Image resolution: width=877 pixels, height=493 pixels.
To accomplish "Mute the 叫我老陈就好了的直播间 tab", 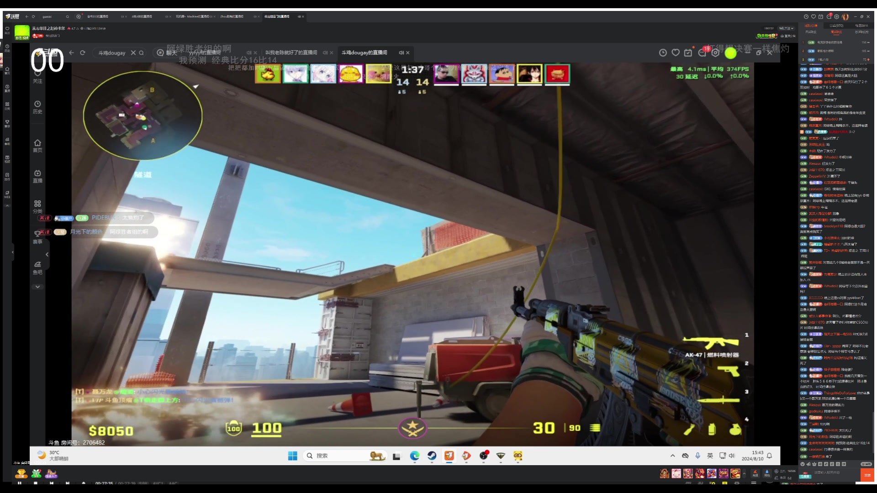I will tap(325, 52).
